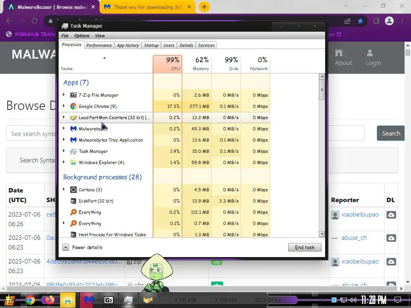
Task: Open File Explorer from the taskbar
Action: click(x=67, y=300)
